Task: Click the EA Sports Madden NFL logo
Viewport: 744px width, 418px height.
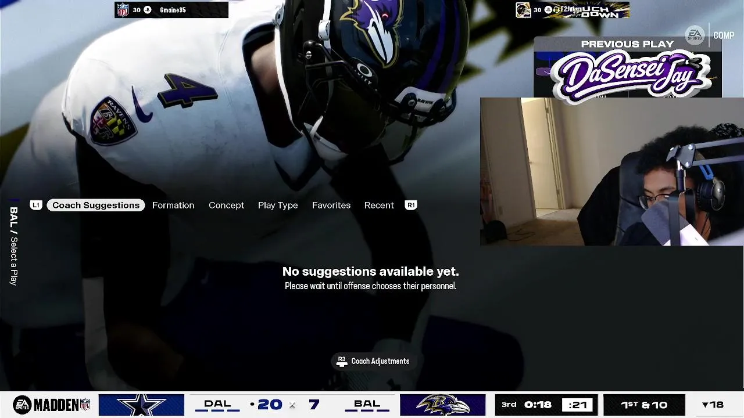Action: tap(52, 405)
